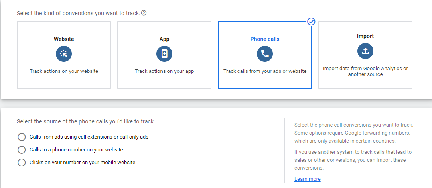Click the Phone calls handset icon
The image size is (432, 188).
(265, 54)
